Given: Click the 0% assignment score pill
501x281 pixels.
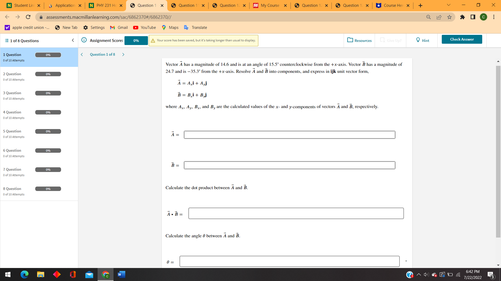Looking at the screenshot, I should 136,41.
